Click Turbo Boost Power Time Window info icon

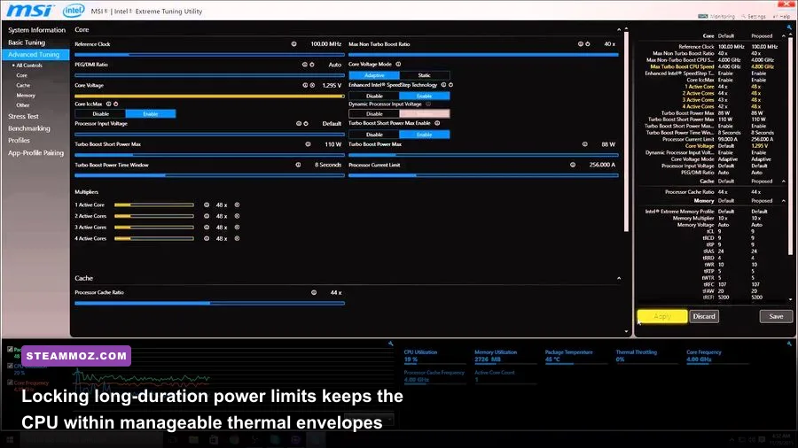coord(298,165)
